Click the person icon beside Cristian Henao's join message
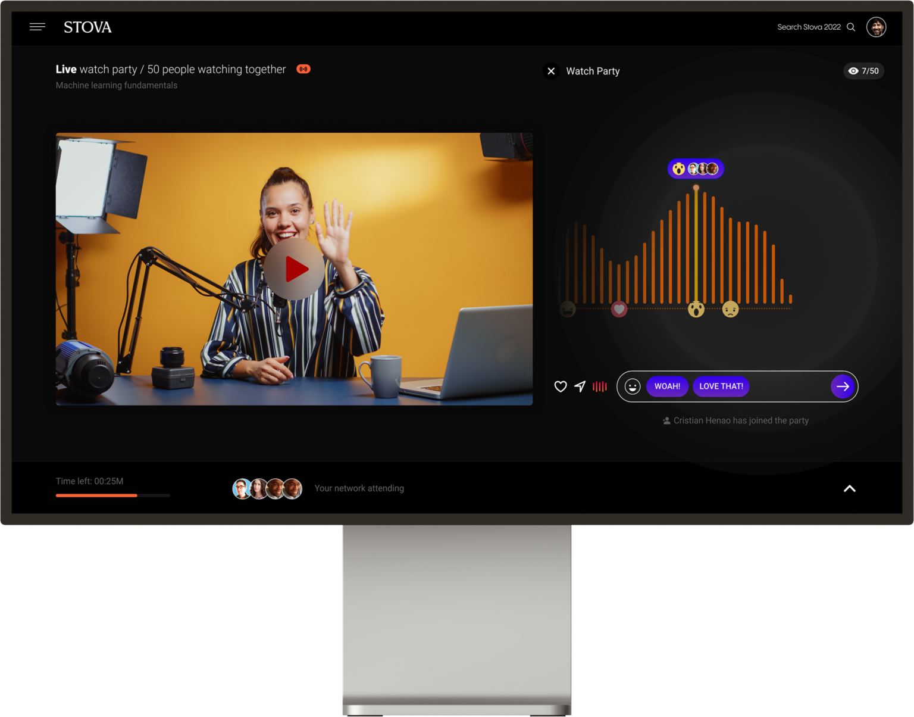The image size is (914, 717). (666, 420)
